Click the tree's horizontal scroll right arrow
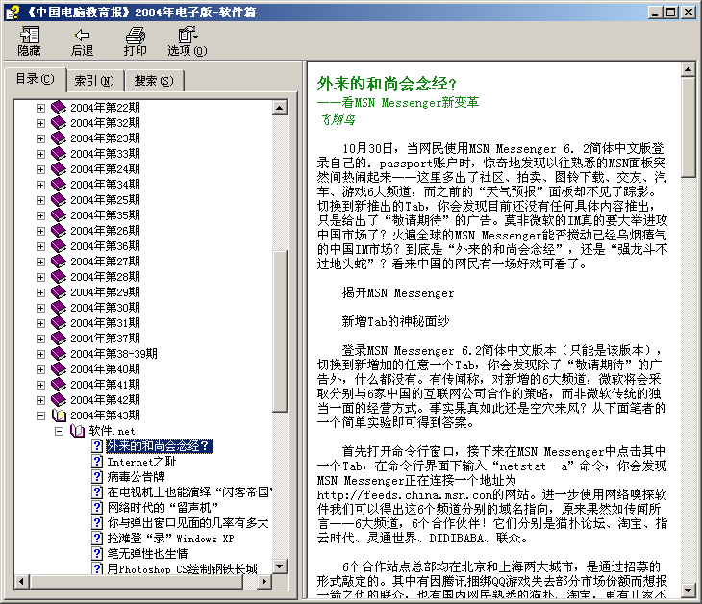702x604 pixels. pyautogui.click(x=264, y=583)
